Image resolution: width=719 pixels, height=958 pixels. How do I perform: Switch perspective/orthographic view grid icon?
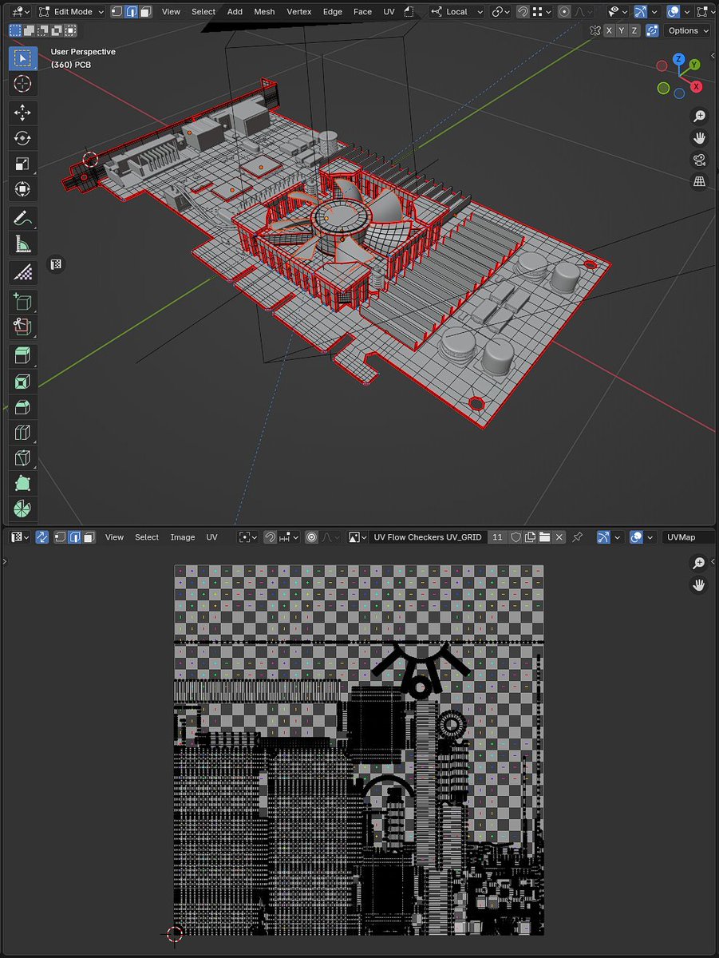[x=699, y=181]
